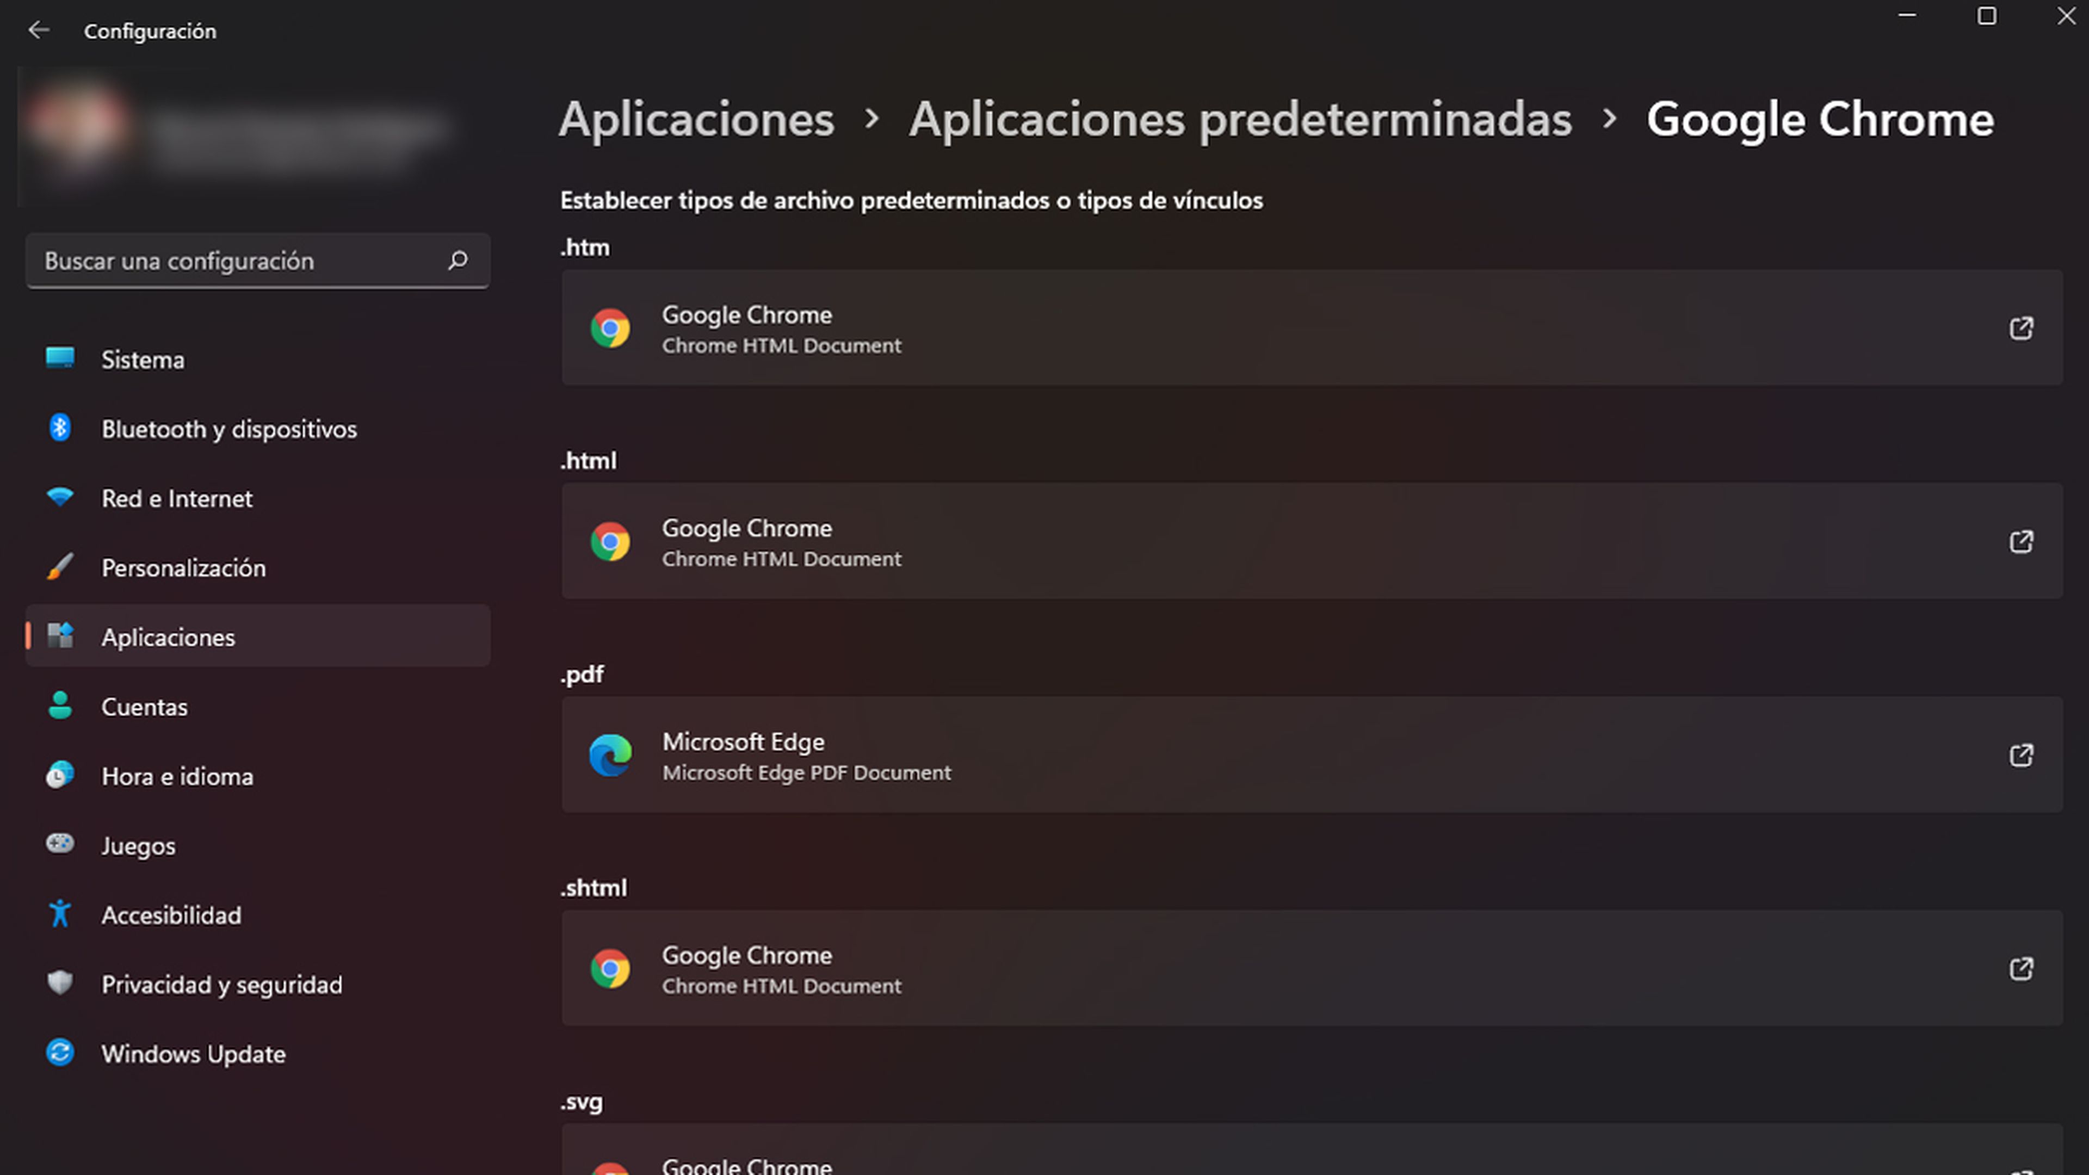Click the blurred user profile picture
The height and width of the screenshot is (1175, 2089).
pos(78,127)
